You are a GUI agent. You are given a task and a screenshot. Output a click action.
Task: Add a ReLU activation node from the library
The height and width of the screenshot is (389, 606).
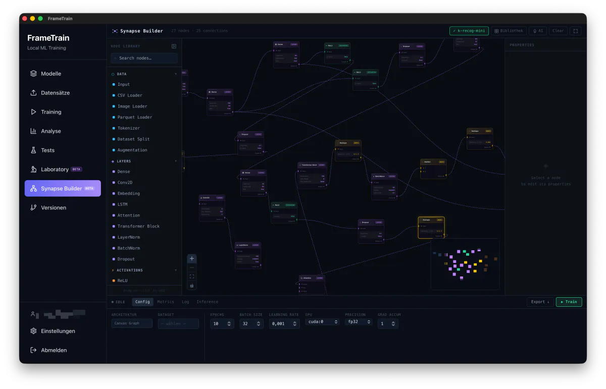point(144,281)
